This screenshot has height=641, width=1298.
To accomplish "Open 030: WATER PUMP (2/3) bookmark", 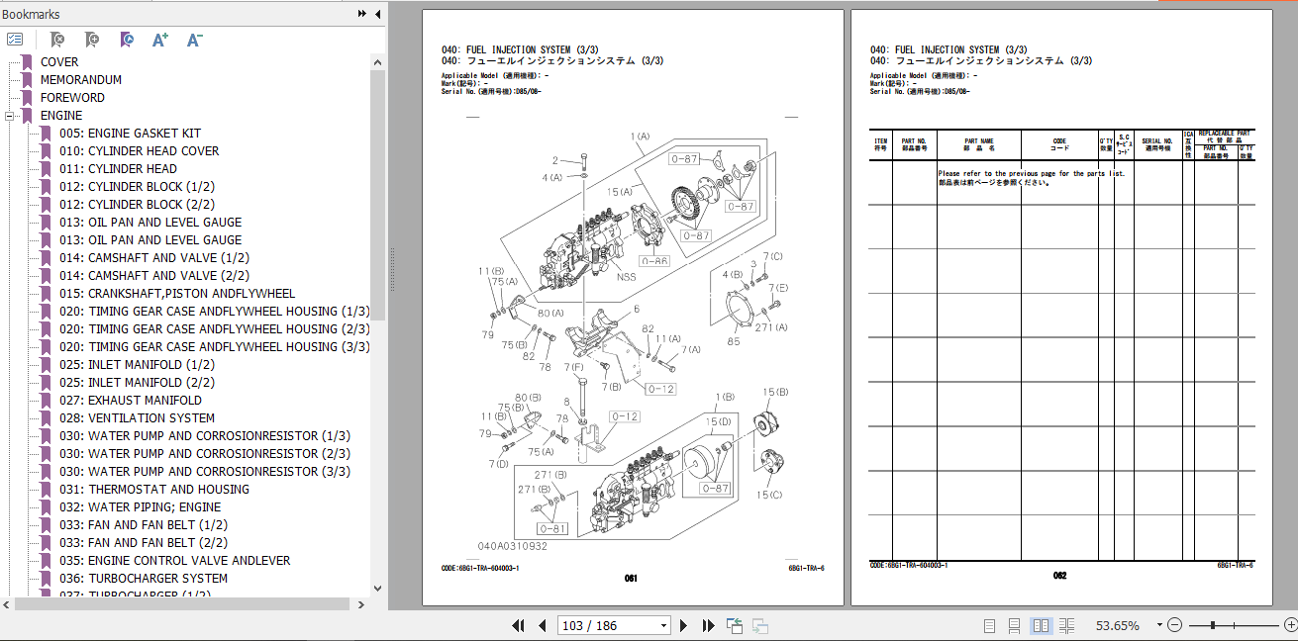I will coord(205,454).
